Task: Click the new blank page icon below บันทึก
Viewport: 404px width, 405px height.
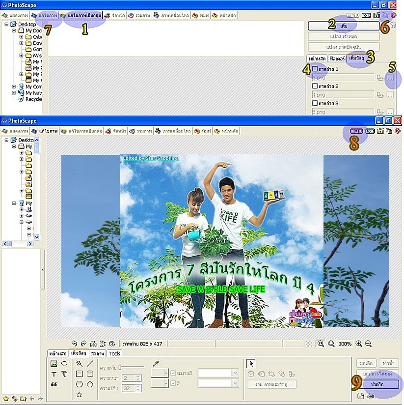Action: (x=361, y=396)
